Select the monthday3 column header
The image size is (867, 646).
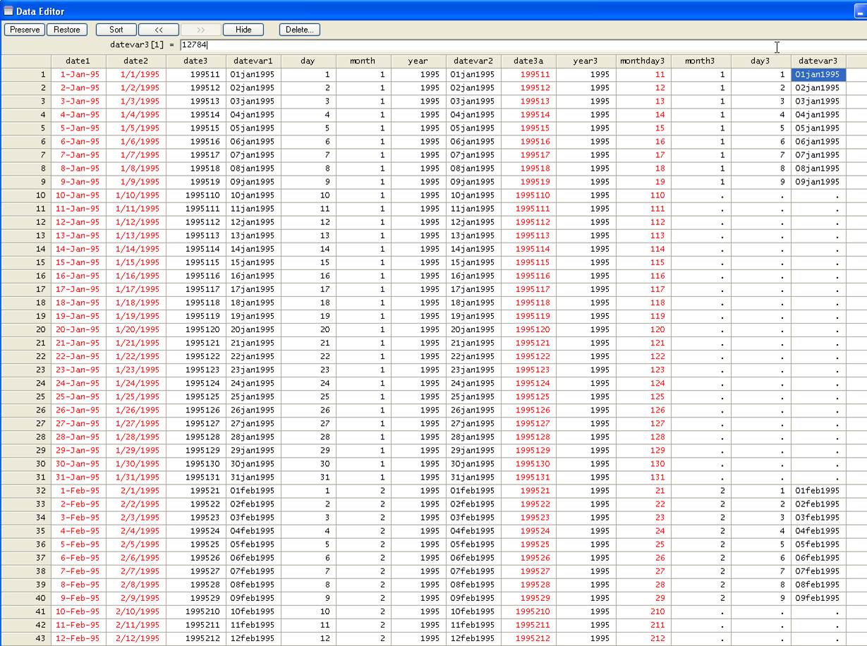[642, 61]
